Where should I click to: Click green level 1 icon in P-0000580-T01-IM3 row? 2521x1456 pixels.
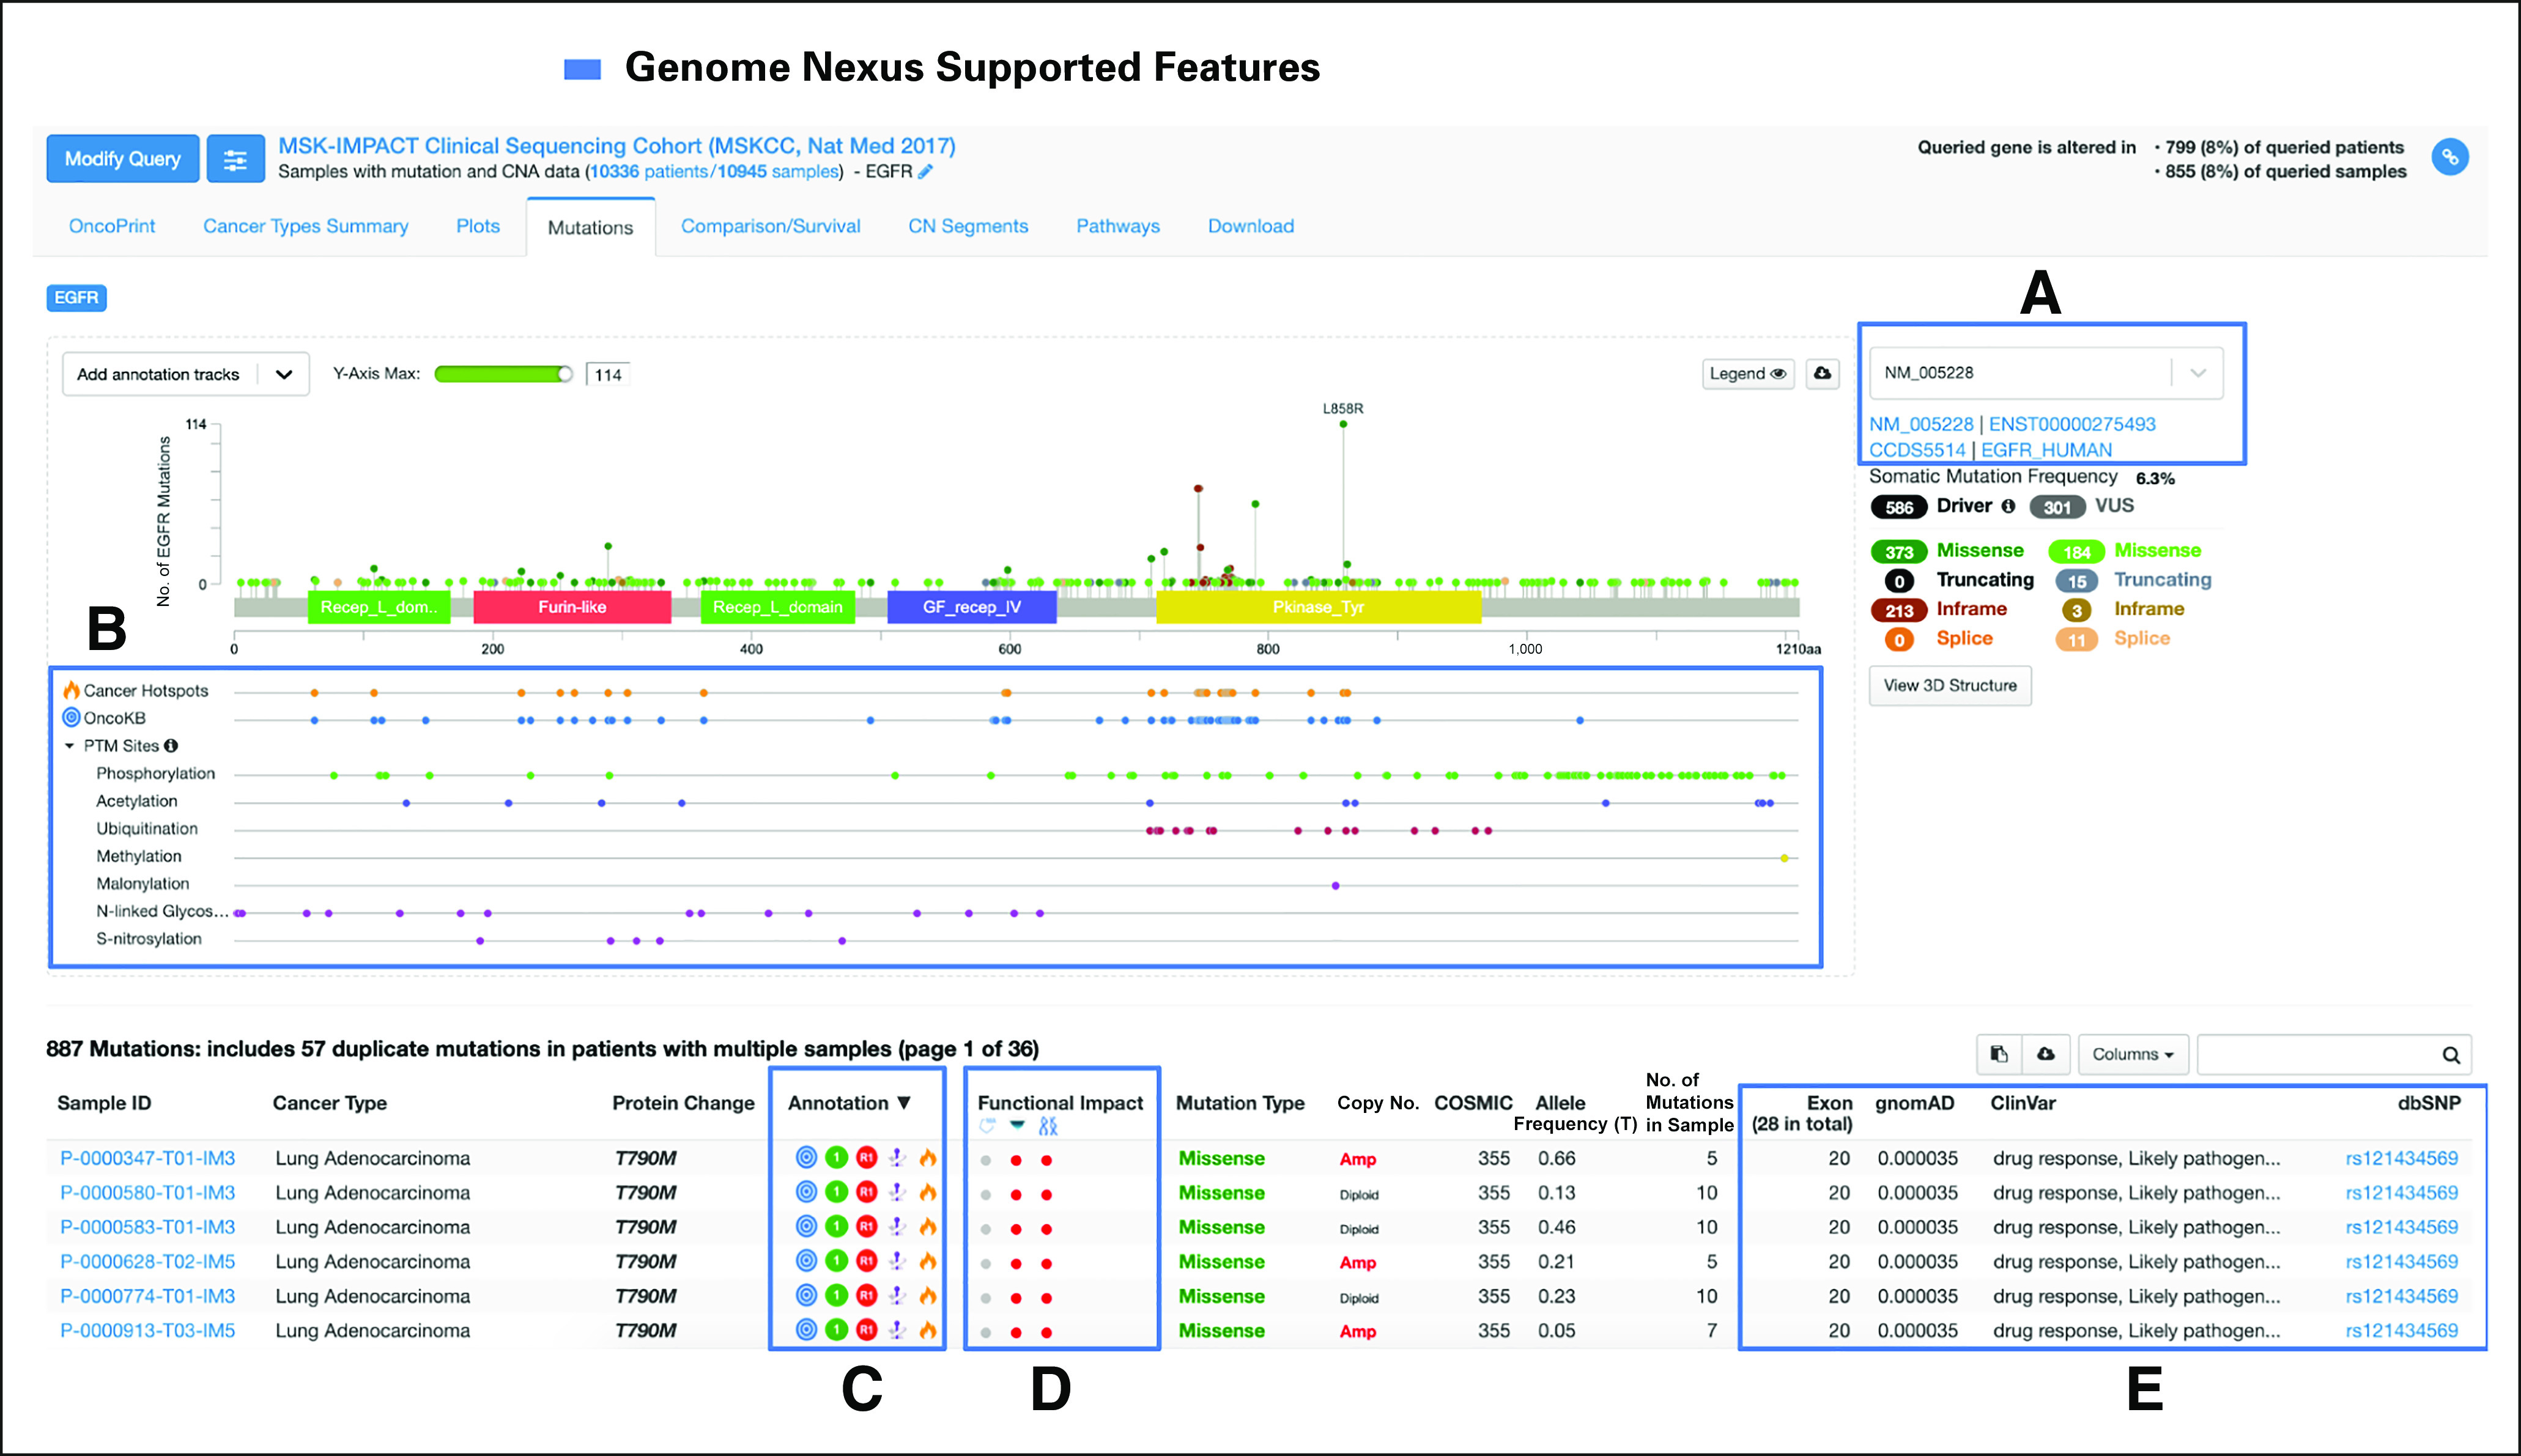coord(836,1192)
